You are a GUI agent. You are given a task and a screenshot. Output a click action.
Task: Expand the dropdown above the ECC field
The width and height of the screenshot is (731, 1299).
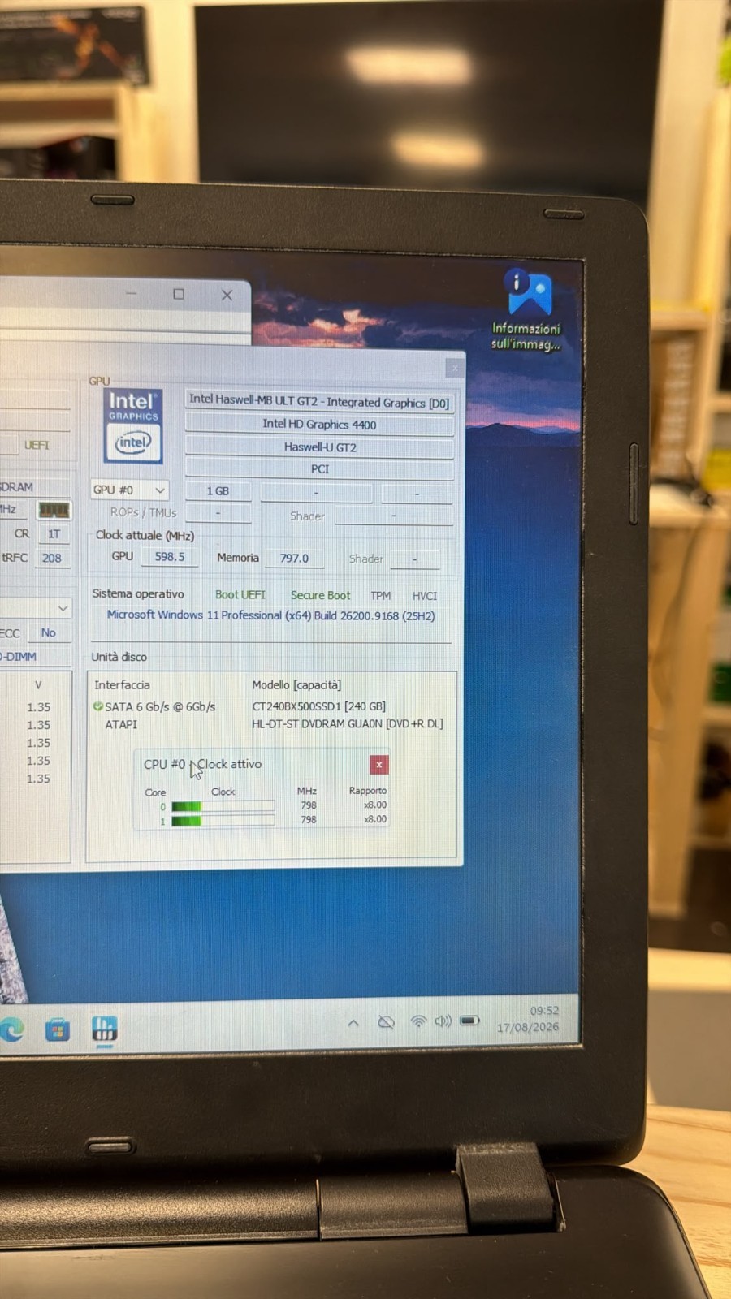(x=63, y=608)
